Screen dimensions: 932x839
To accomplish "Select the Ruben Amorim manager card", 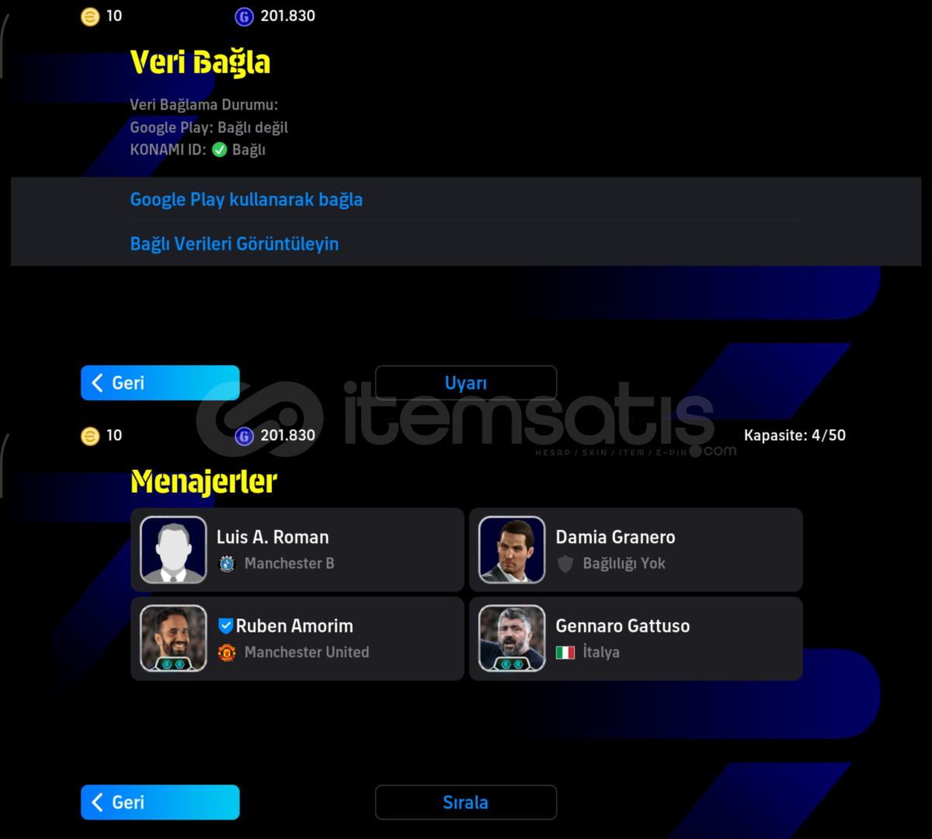I will click(x=297, y=639).
